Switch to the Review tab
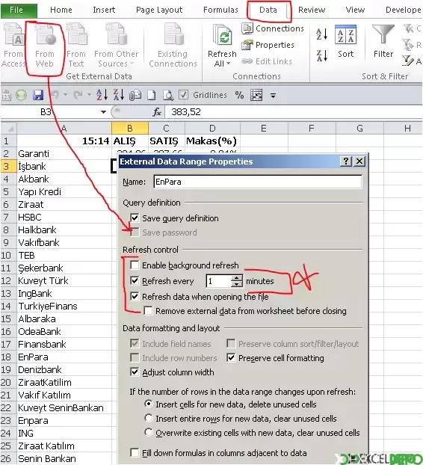This screenshot has width=423, height=465. tap(312, 10)
